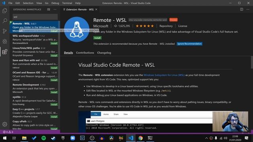
Task: Open the Go menu
Action: click(47, 3)
